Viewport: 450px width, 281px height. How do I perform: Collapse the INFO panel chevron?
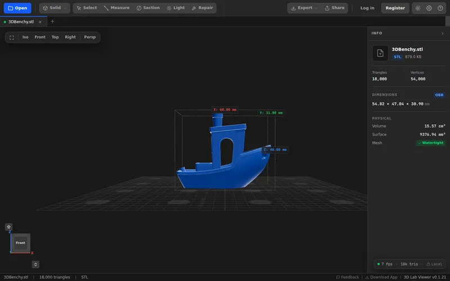click(443, 33)
